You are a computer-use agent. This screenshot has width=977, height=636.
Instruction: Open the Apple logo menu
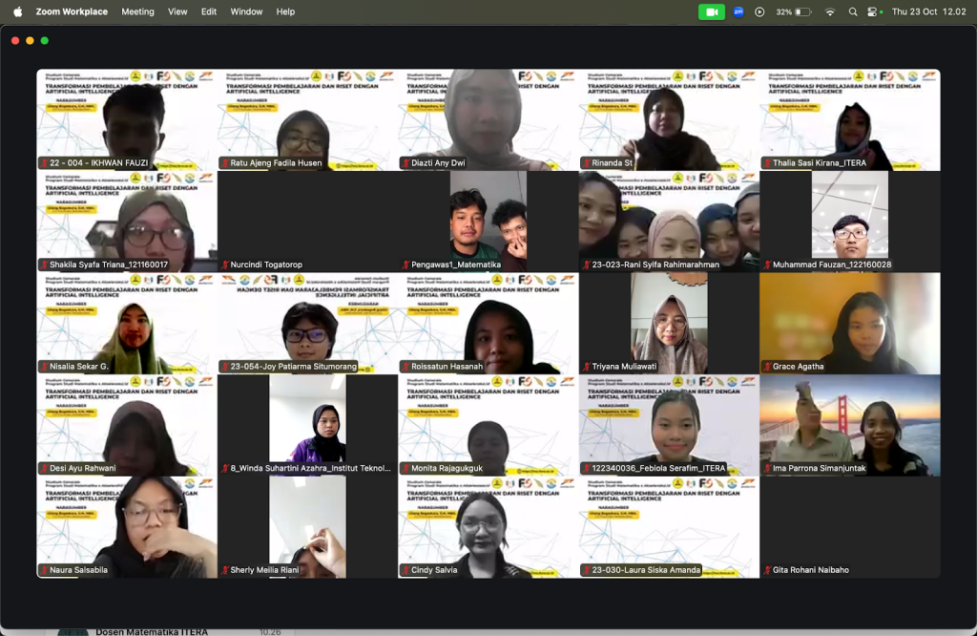tap(17, 11)
